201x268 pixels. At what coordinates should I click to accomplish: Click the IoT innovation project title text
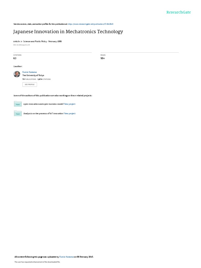click(43, 114)
